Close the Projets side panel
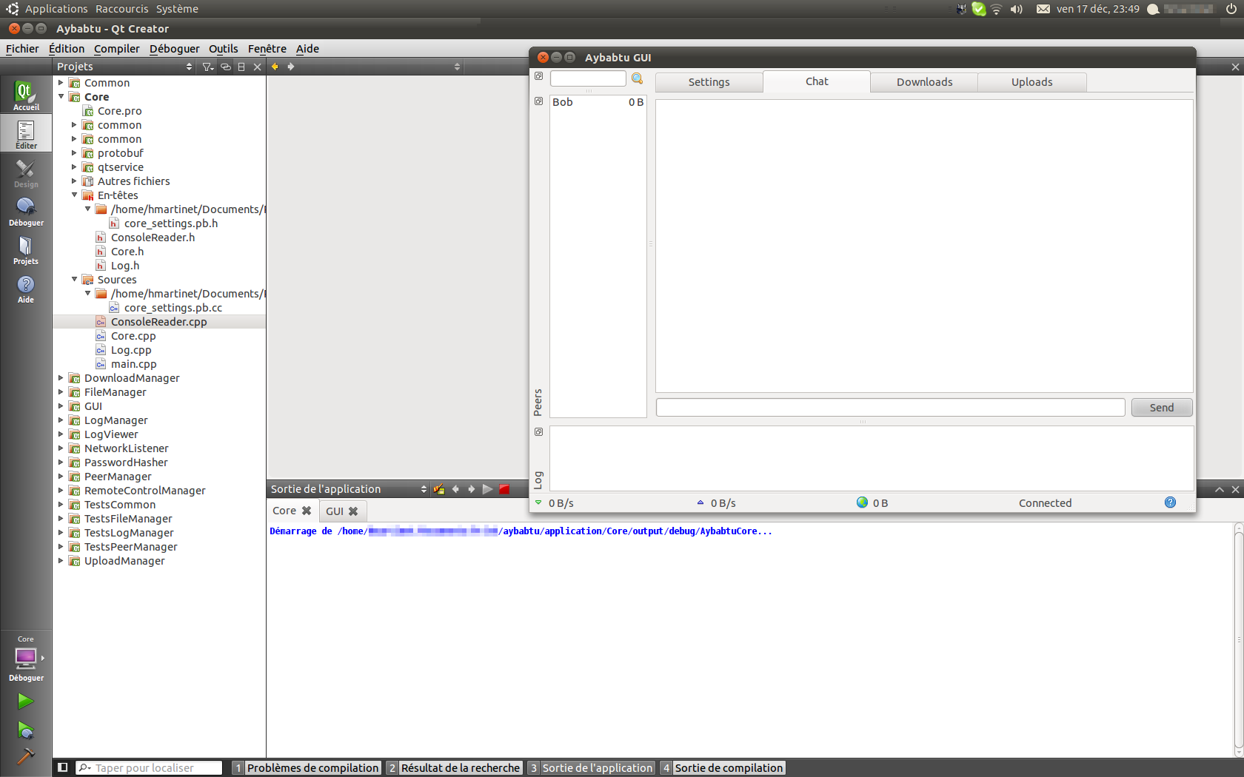 [x=257, y=67]
